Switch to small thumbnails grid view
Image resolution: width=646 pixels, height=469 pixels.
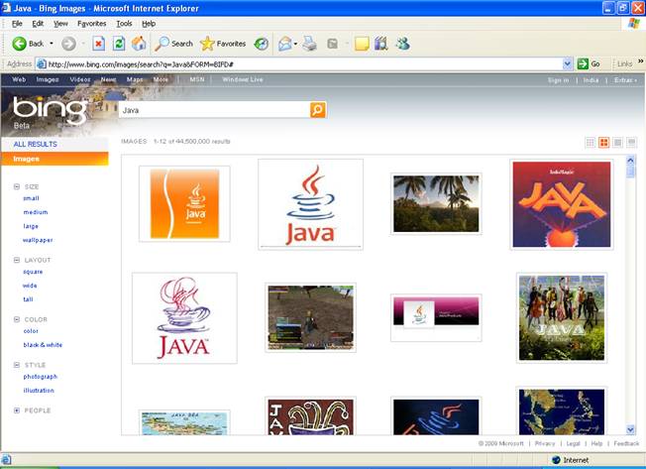point(590,142)
